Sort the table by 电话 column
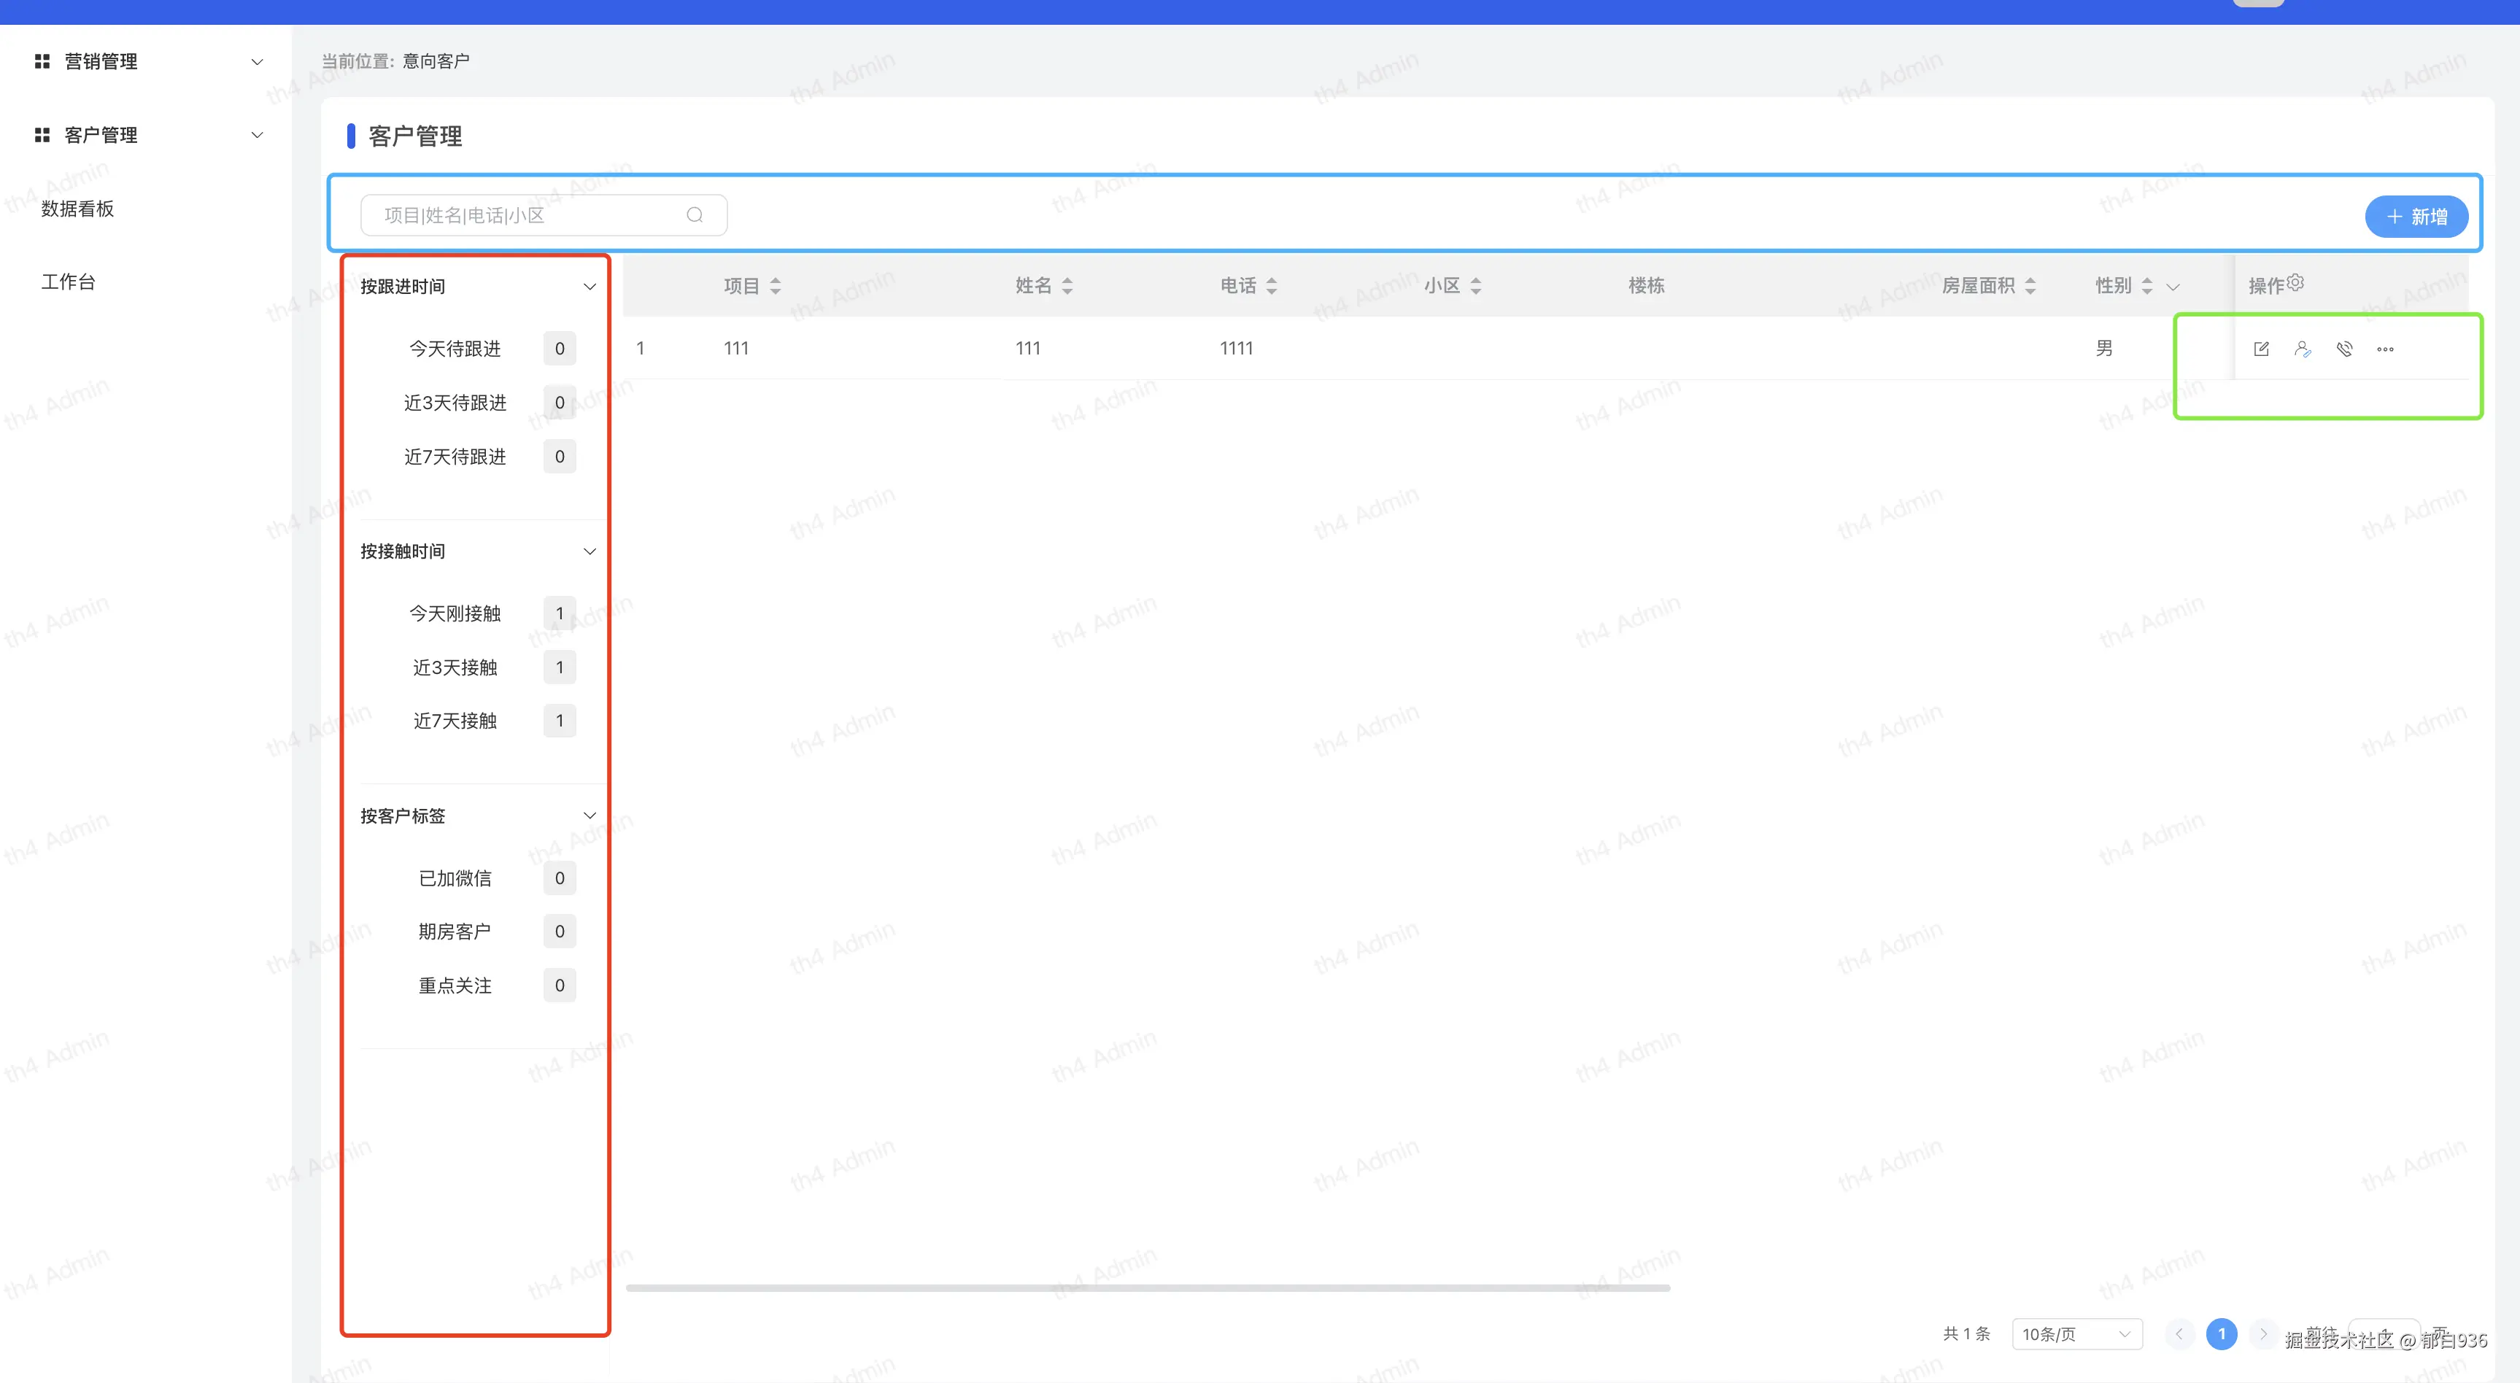This screenshot has height=1383, width=2520. (1271, 286)
